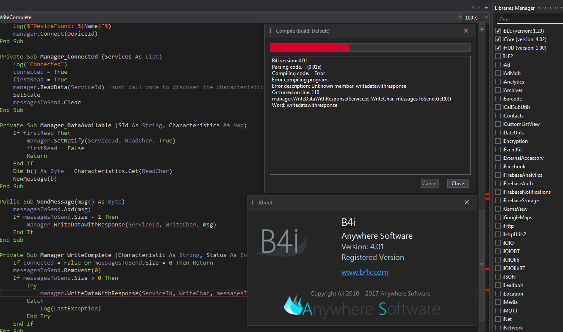Click the Close button in Compile dialog
The width and height of the screenshot is (563, 332).
point(458,184)
